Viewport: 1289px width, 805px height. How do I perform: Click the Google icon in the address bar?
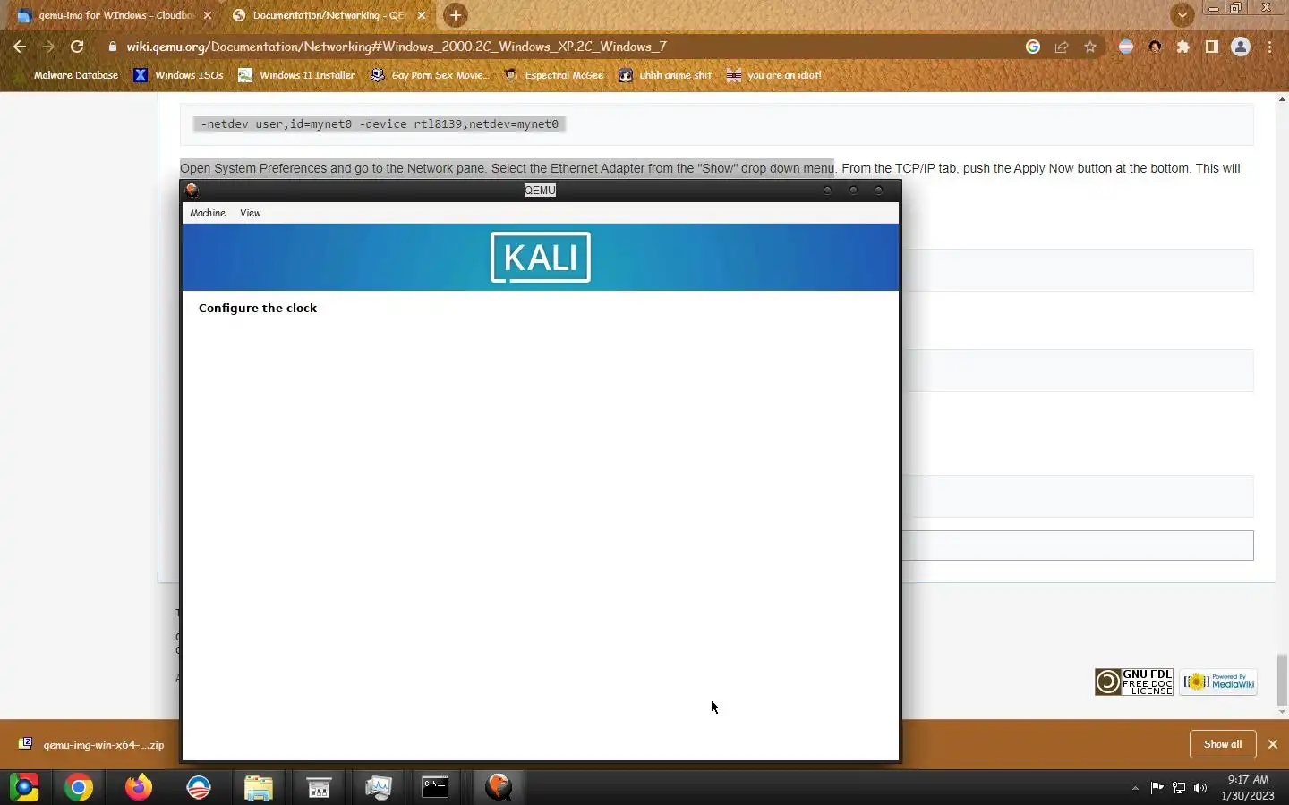pos(1033,47)
